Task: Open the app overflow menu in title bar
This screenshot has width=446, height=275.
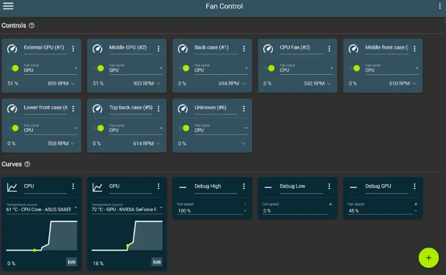Action: [x=440, y=6]
